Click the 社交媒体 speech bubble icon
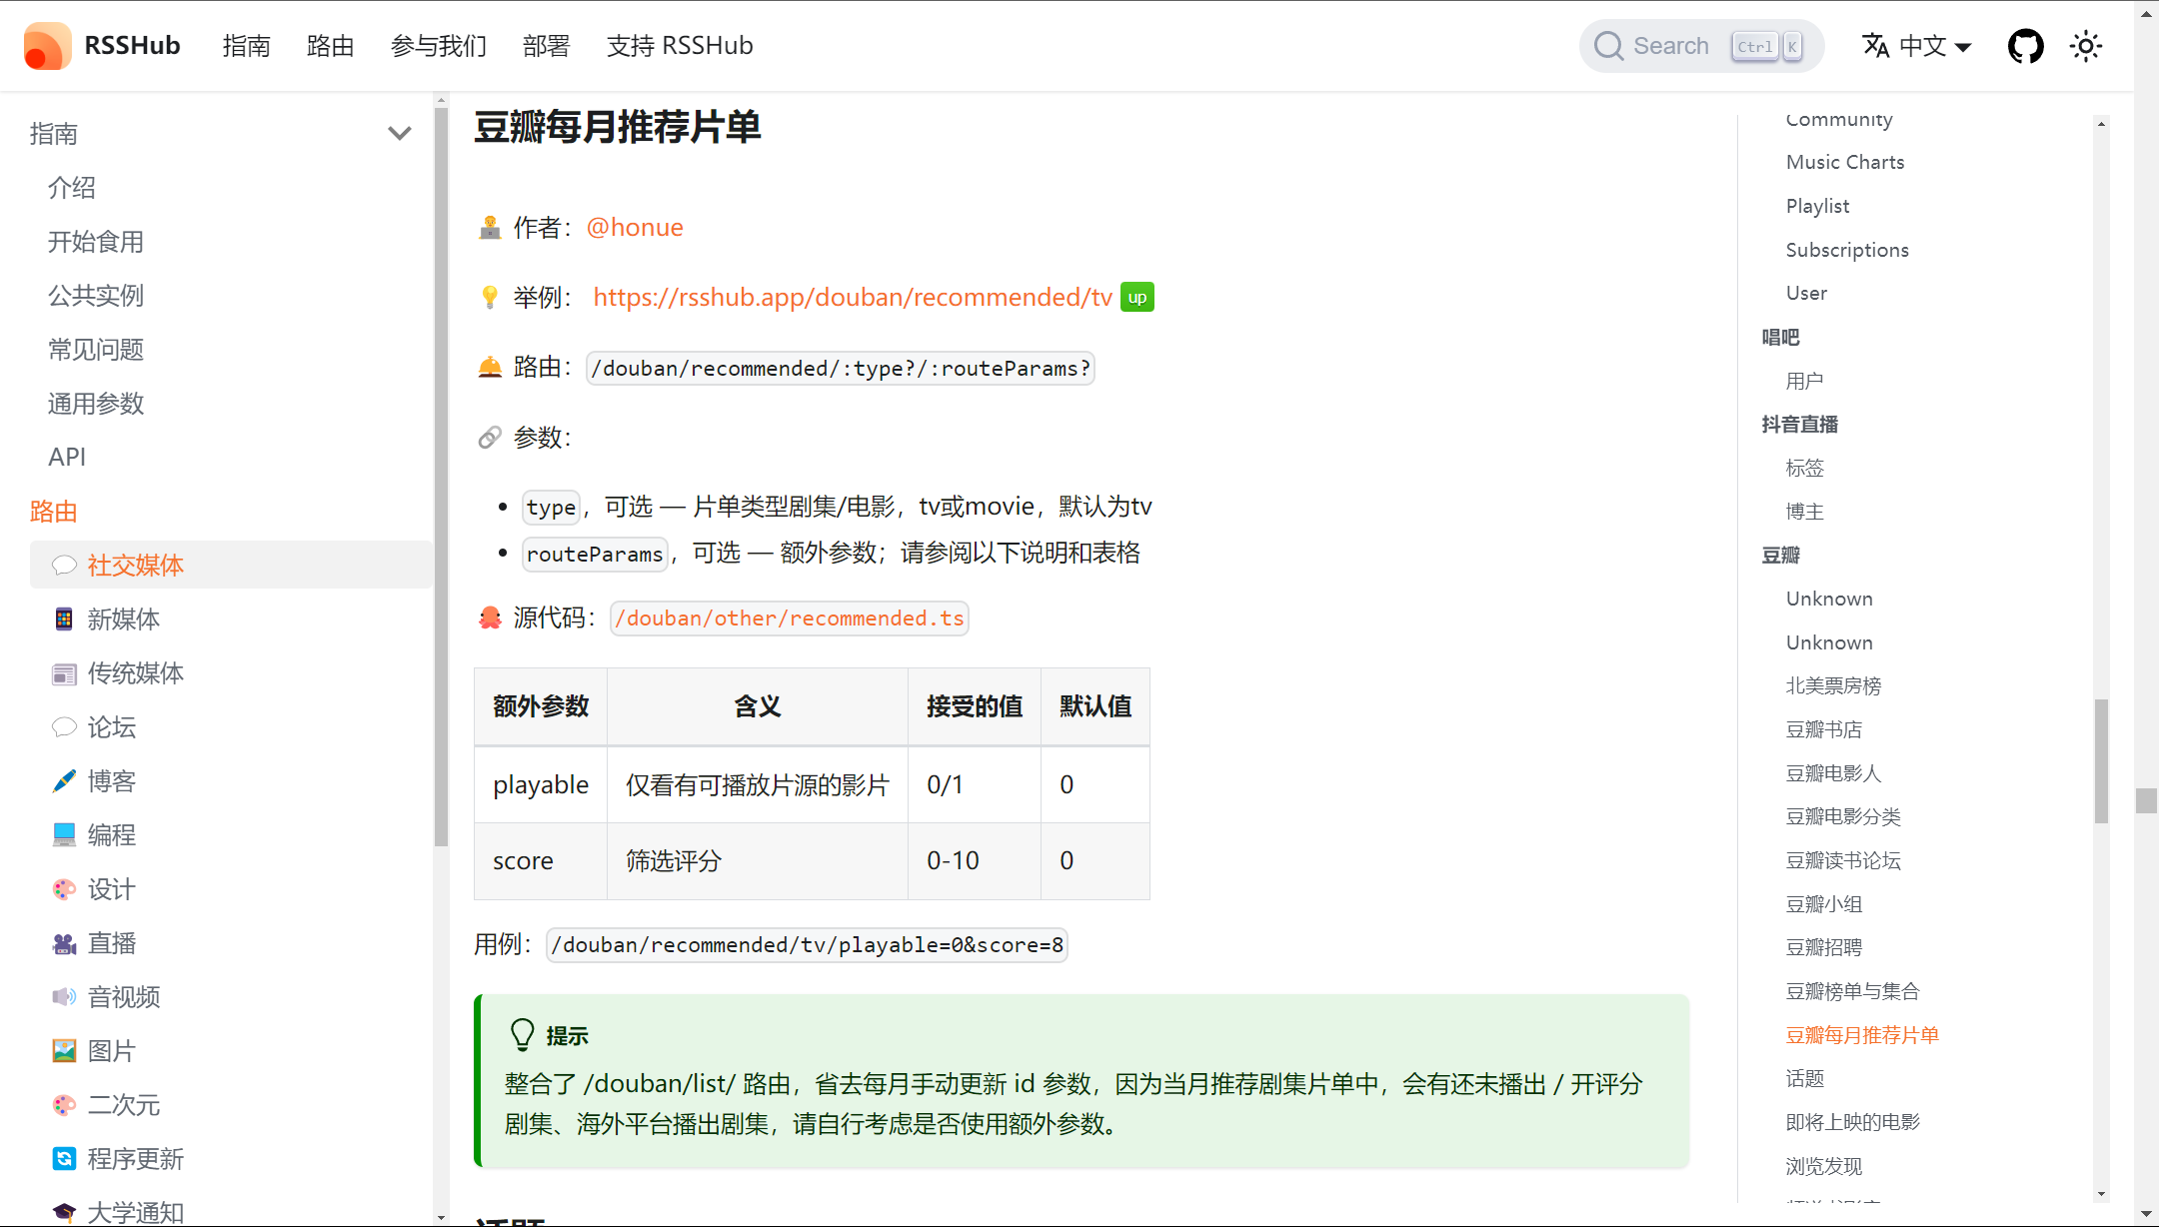Screen dimensions: 2159x1227 (64, 566)
